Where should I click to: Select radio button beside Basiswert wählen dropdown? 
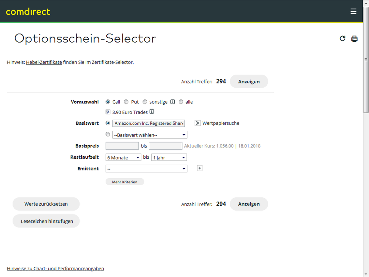tap(108, 135)
